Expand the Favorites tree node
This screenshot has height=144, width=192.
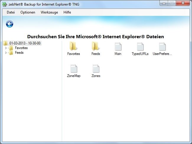point(6,48)
